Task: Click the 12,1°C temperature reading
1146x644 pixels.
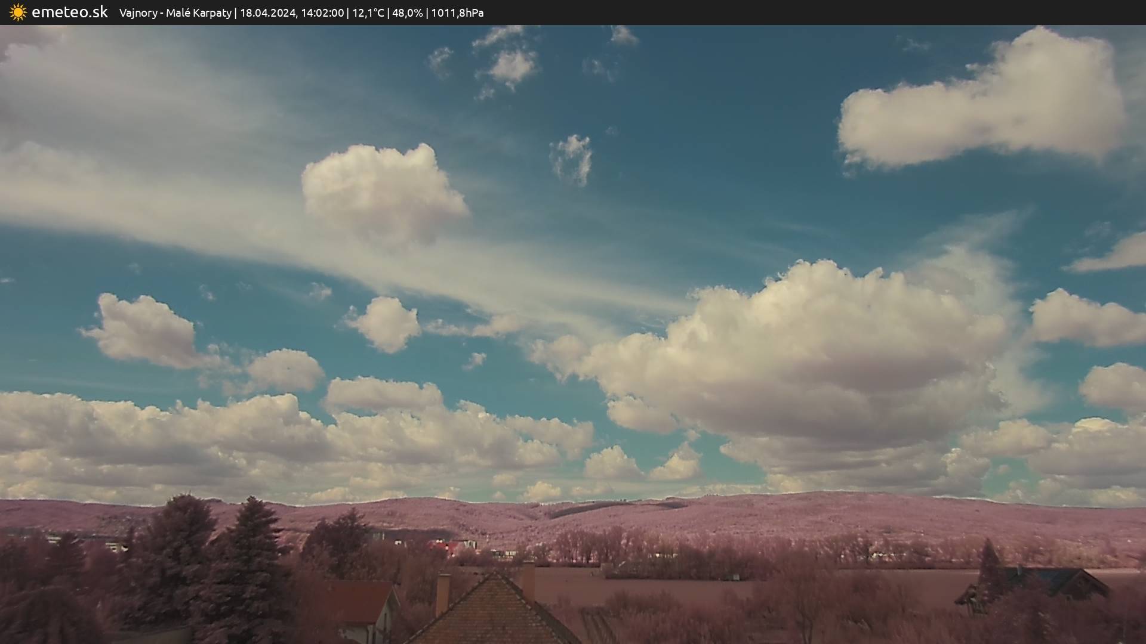Action: pyautogui.click(x=368, y=13)
